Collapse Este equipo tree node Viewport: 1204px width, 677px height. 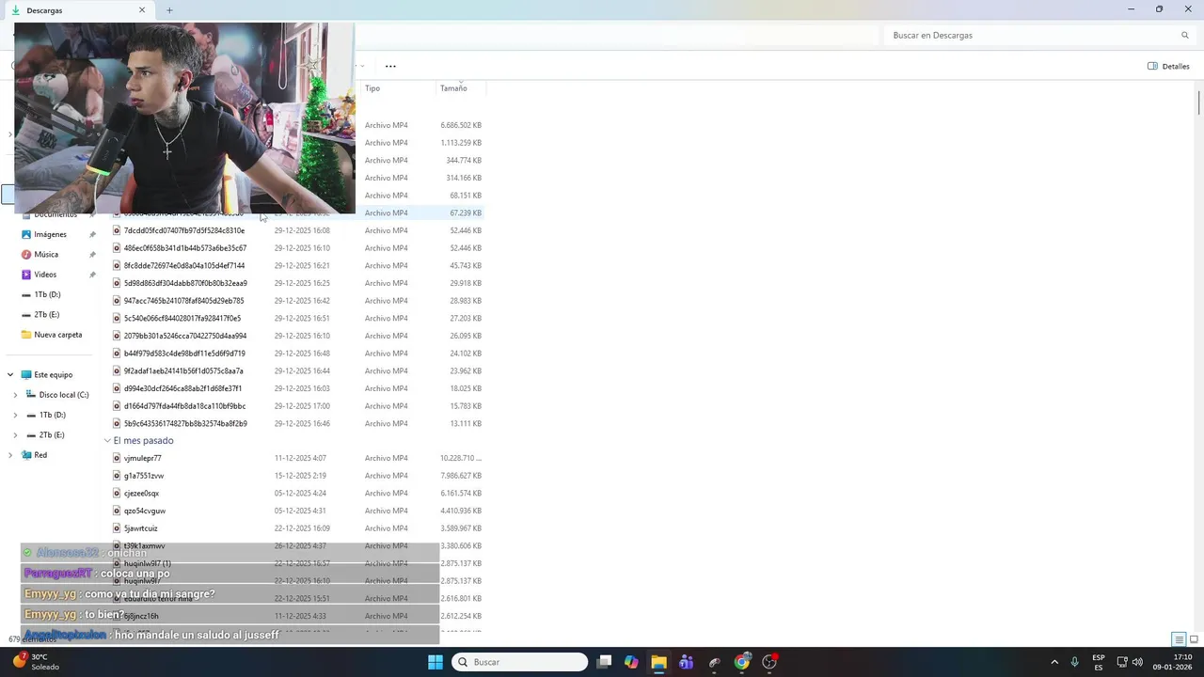10,374
